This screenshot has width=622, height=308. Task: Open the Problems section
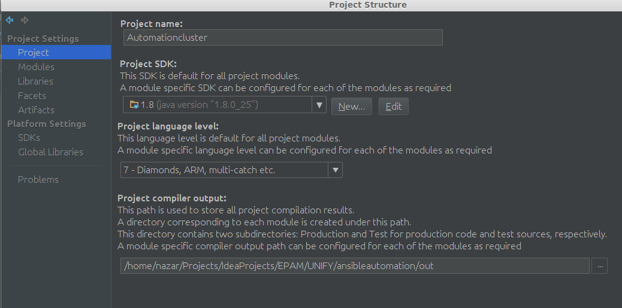click(38, 179)
